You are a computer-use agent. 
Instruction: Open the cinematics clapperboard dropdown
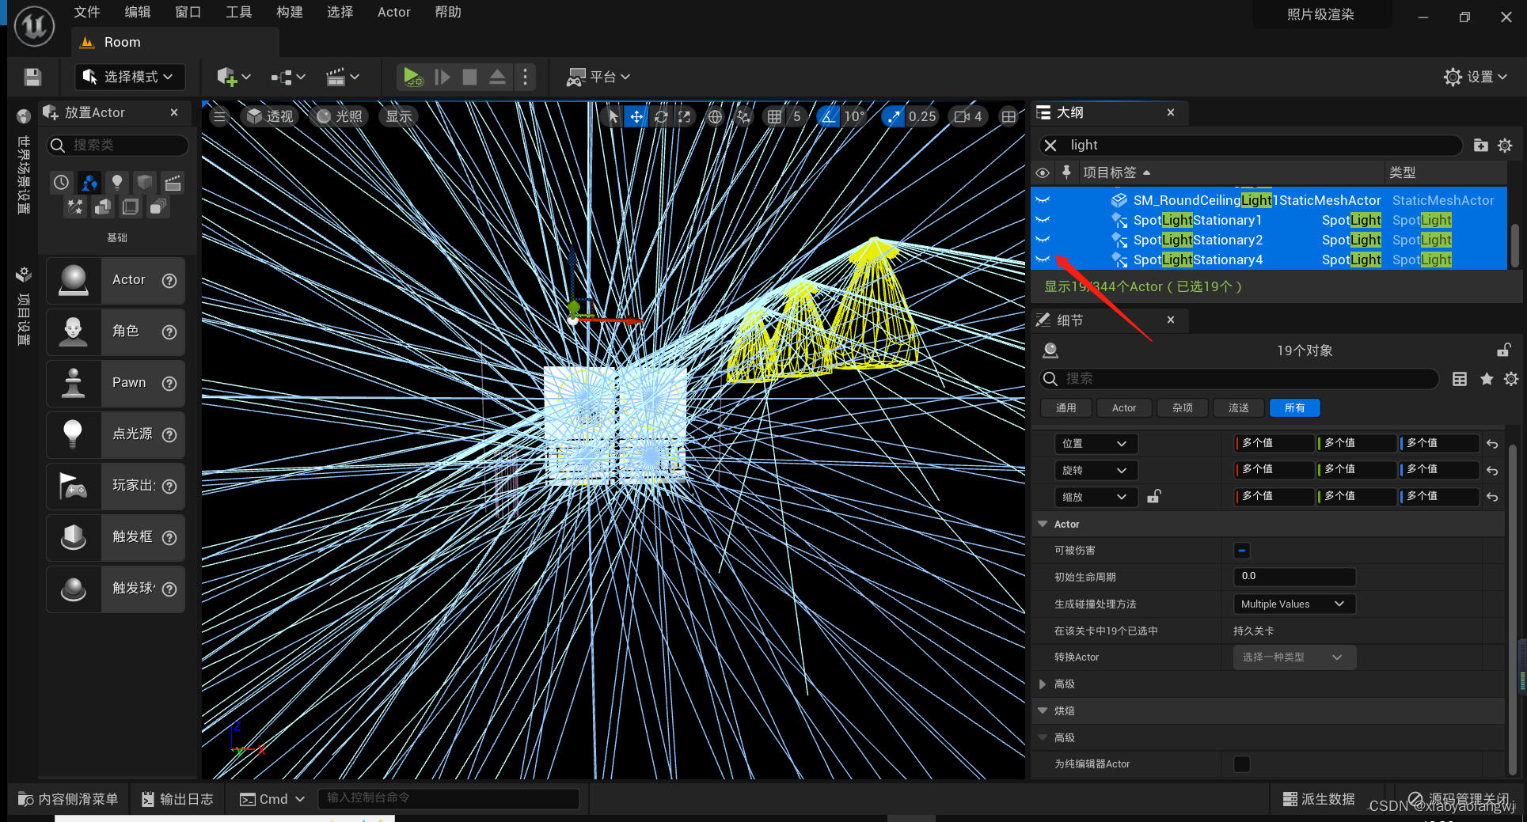coord(343,77)
